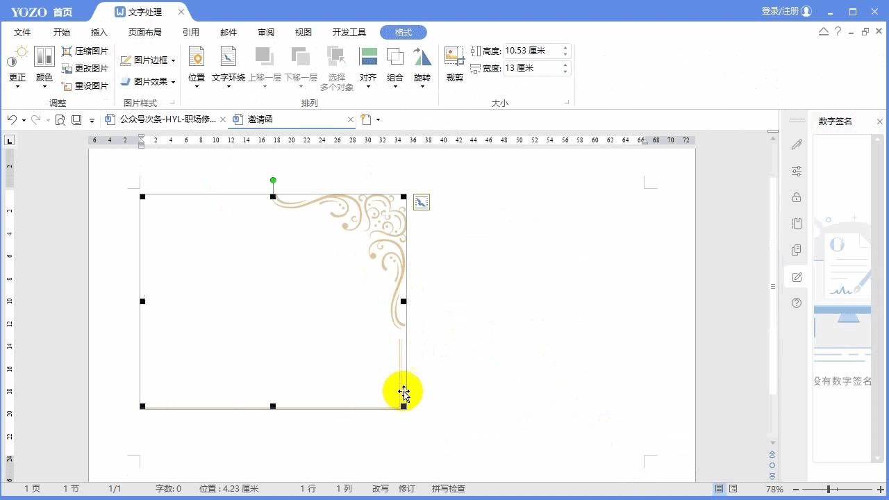Screen dimensions: 889x500
Task: Toggle 拼写检查 spell check in status bar
Action: 448,489
